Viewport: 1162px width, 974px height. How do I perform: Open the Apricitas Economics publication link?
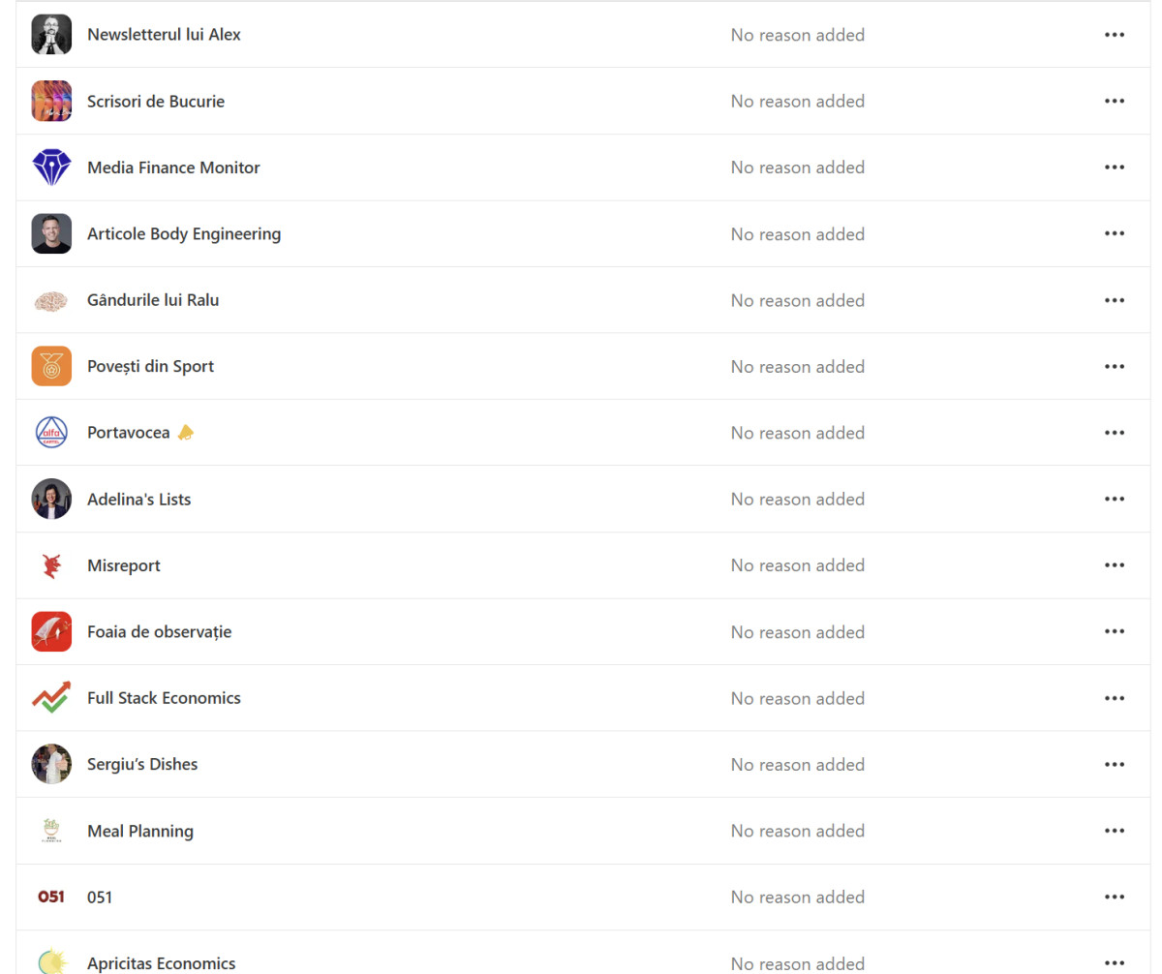pos(161,963)
